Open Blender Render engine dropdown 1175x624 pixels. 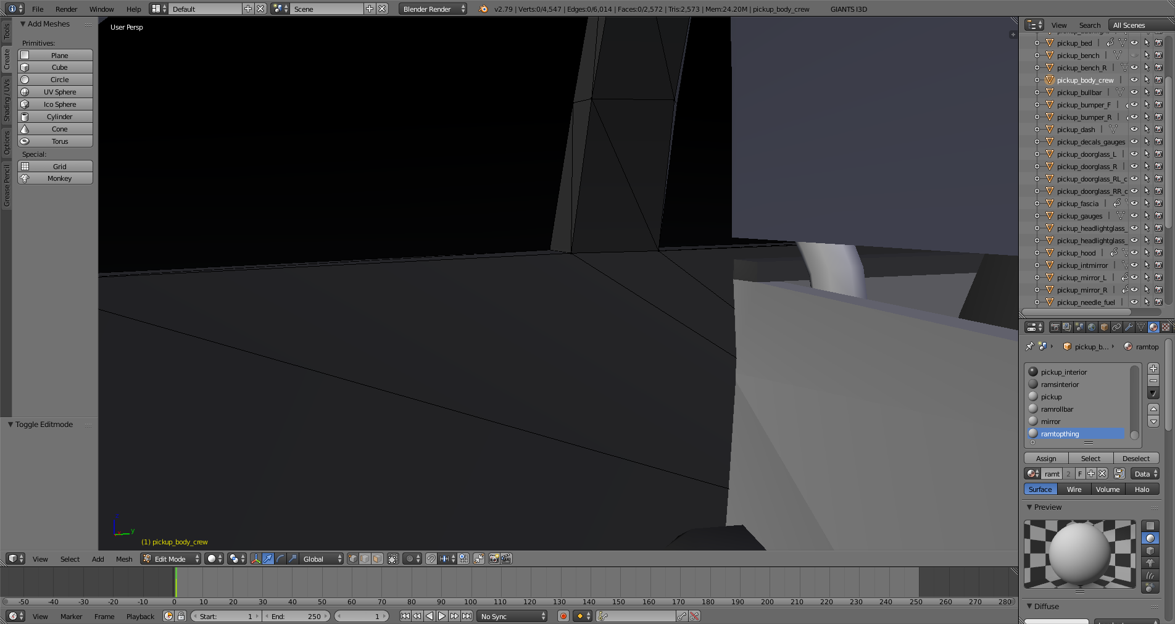(433, 9)
